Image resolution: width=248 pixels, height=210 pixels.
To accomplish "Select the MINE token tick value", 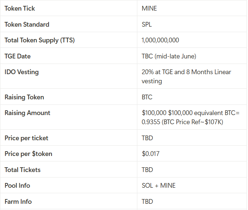I will pos(149,8).
